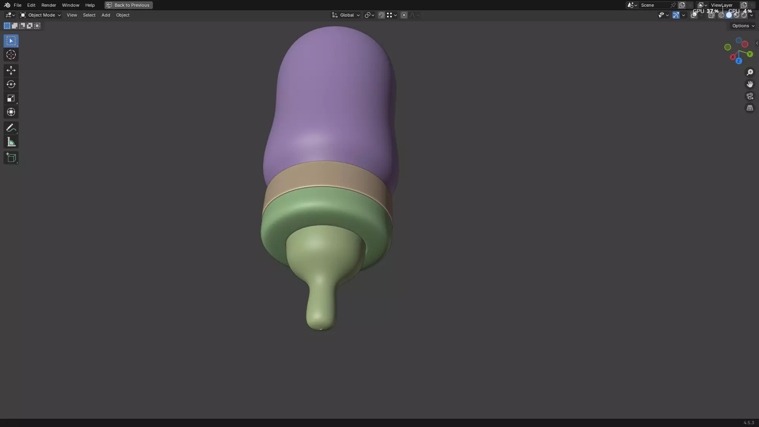Open the Add menu
Viewport: 759px width, 427px height.
coord(106,15)
